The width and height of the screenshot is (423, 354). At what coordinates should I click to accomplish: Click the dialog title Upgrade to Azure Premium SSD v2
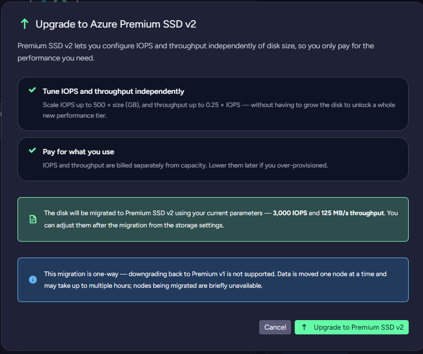coord(116,24)
